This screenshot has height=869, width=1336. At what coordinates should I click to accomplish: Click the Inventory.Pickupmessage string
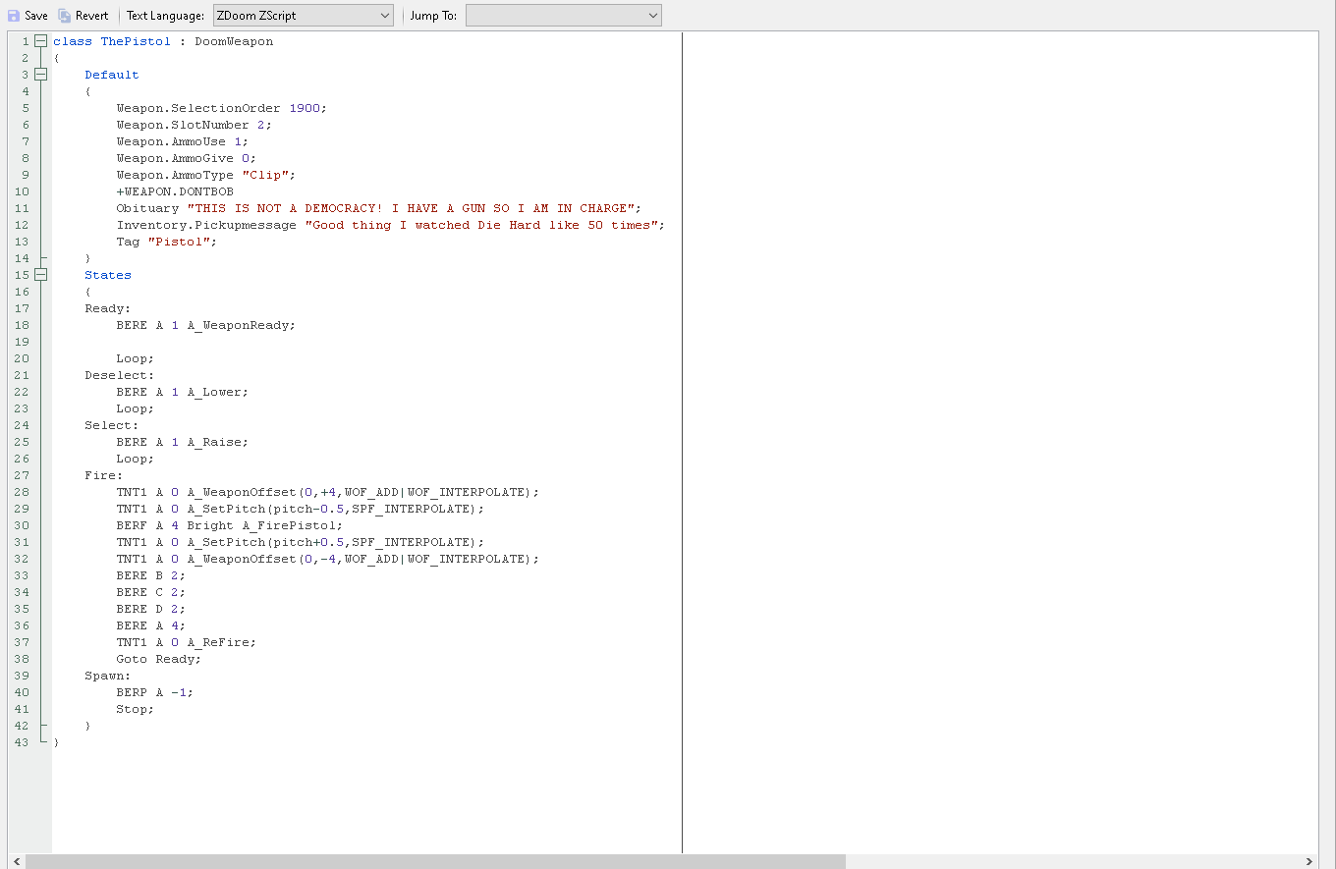481,225
